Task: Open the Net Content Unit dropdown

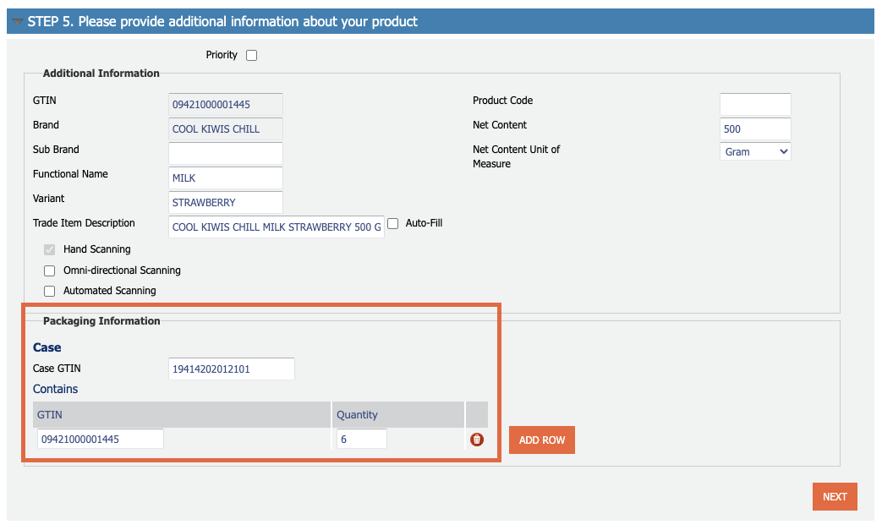Action: (755, 152)
